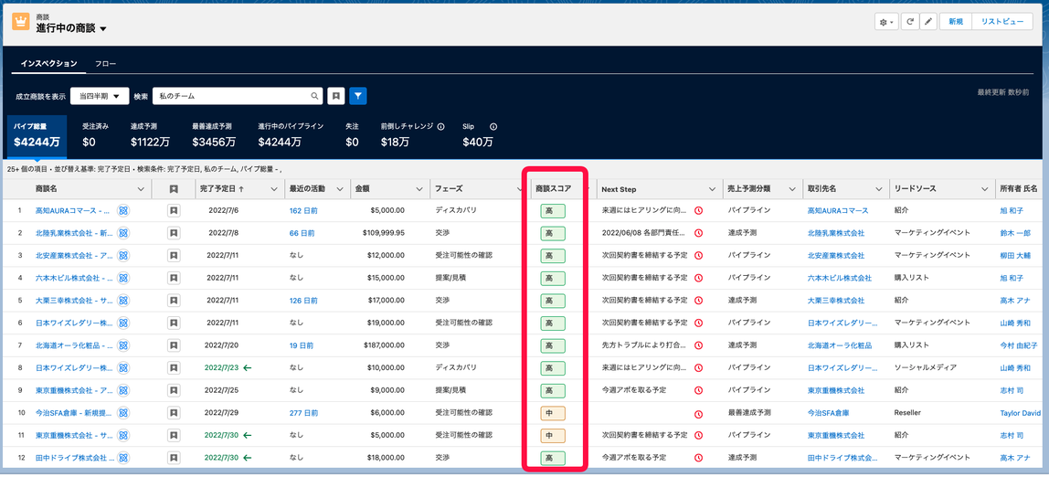Toggle the bookmark flag for 今治SFA倉庫 row
The image size is (1049, 477).
174,413
